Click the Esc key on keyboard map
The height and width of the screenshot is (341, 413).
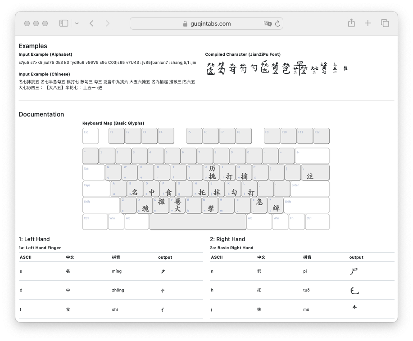(x=90, y=136)
